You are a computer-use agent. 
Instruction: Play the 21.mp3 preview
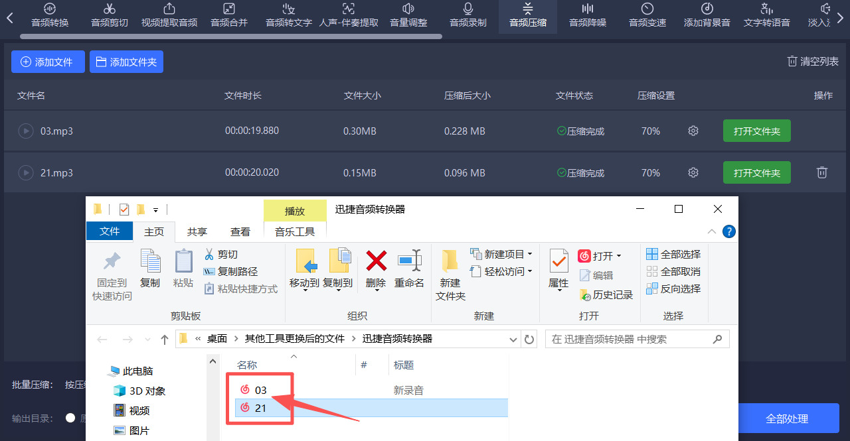[25, 173]
